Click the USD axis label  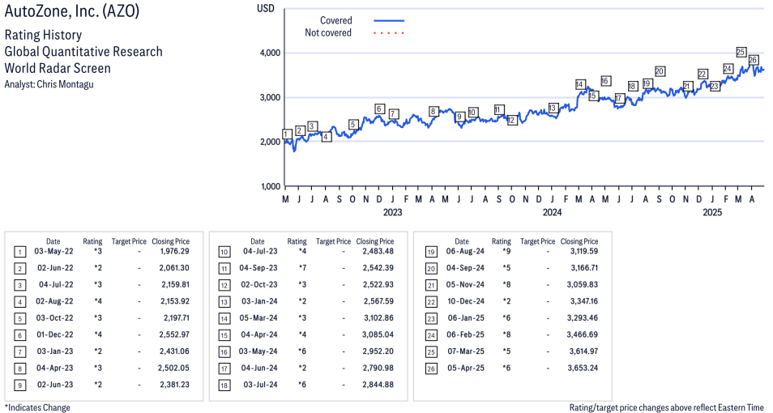point(265,9)
